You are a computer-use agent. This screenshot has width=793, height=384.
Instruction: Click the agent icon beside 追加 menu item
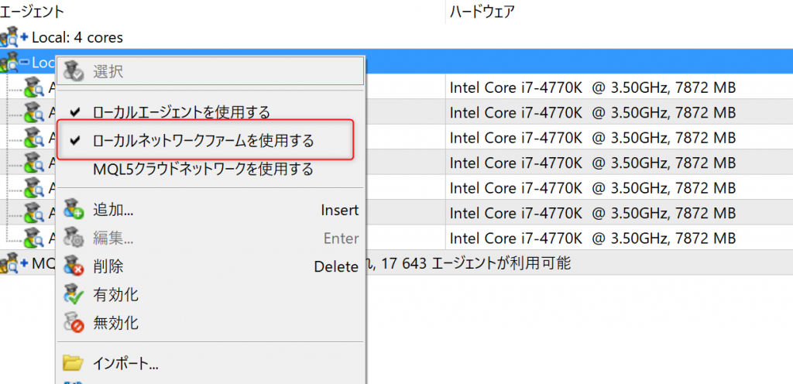tap(74, 210)
